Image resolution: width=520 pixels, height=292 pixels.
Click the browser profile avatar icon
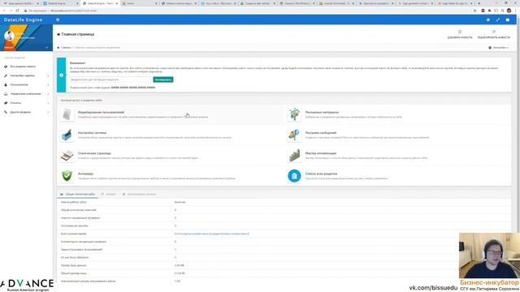point(509,11)
